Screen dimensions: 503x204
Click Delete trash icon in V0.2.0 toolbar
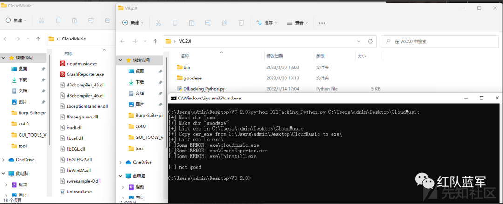242,23
